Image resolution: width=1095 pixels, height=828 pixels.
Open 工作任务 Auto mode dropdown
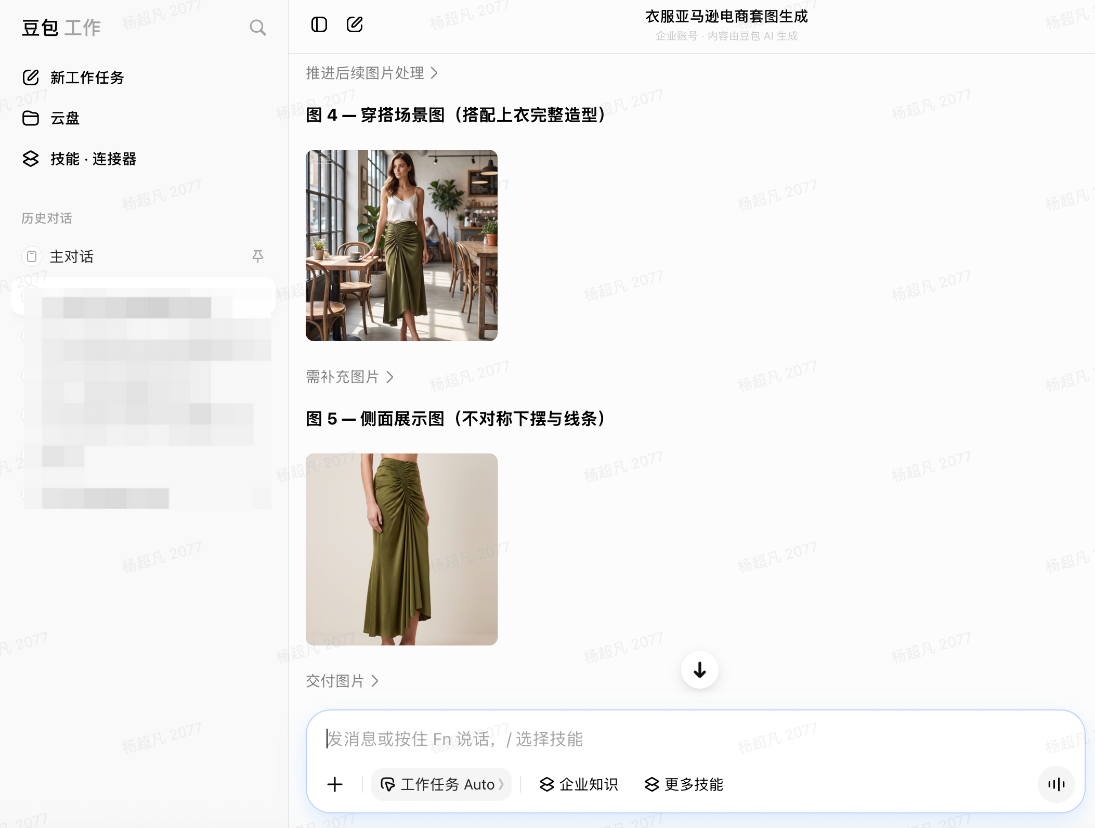pos(441,784)
